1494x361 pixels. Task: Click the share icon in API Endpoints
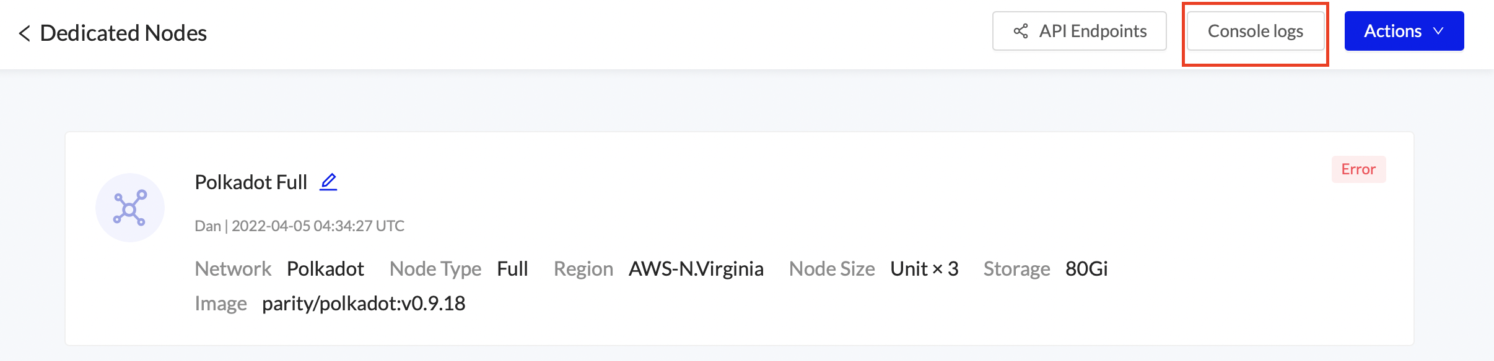(1021, 31)
